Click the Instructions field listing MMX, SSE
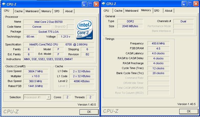 tap(59, 59)
